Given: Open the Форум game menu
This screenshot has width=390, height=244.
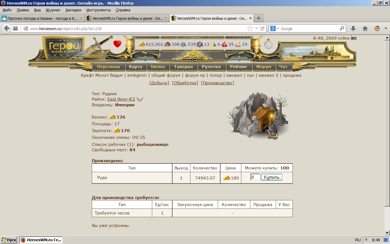Looking at the screenshot, I should point(264,67).
